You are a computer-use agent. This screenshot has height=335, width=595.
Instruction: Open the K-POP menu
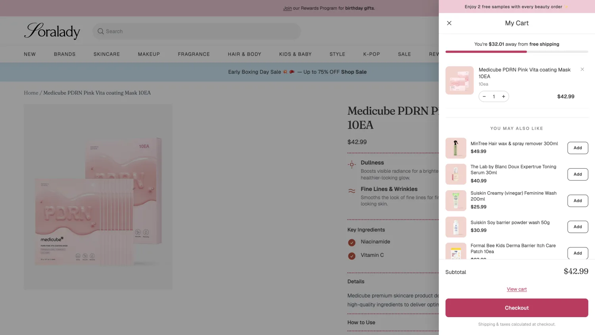coord(372,54)
